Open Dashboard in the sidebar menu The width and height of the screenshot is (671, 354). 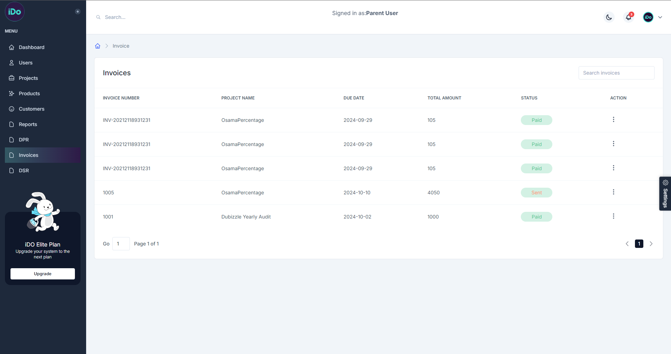coord(32,47)
